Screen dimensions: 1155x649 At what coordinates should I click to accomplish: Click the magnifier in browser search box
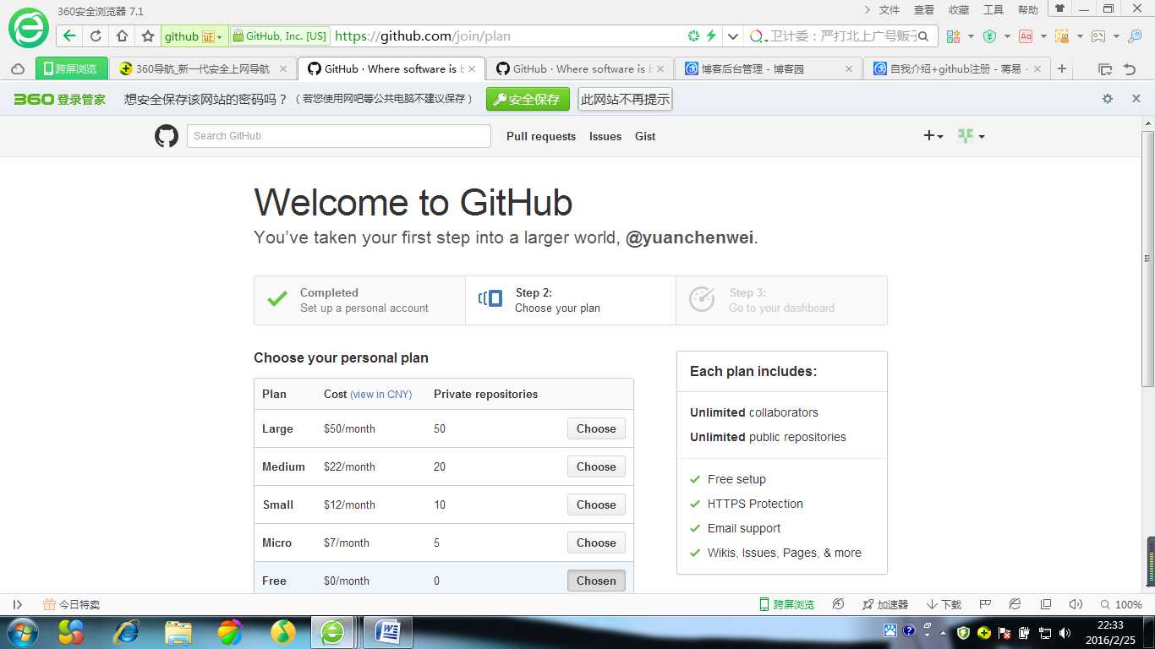[923, 36]
